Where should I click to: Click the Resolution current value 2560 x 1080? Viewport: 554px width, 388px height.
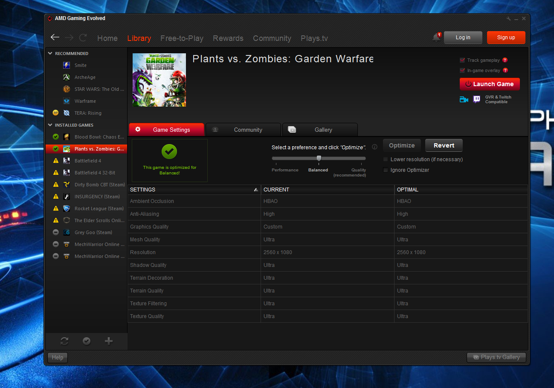coord(278,252)
